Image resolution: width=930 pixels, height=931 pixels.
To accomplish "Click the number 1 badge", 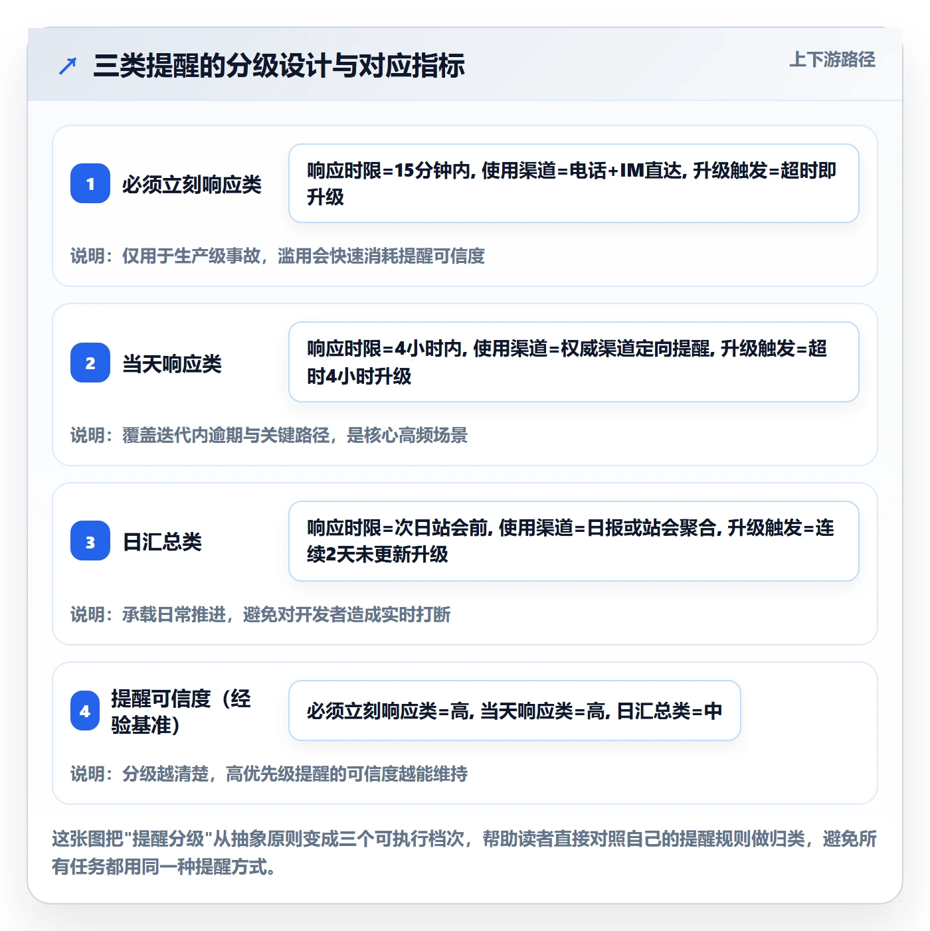I will point(90,183).
